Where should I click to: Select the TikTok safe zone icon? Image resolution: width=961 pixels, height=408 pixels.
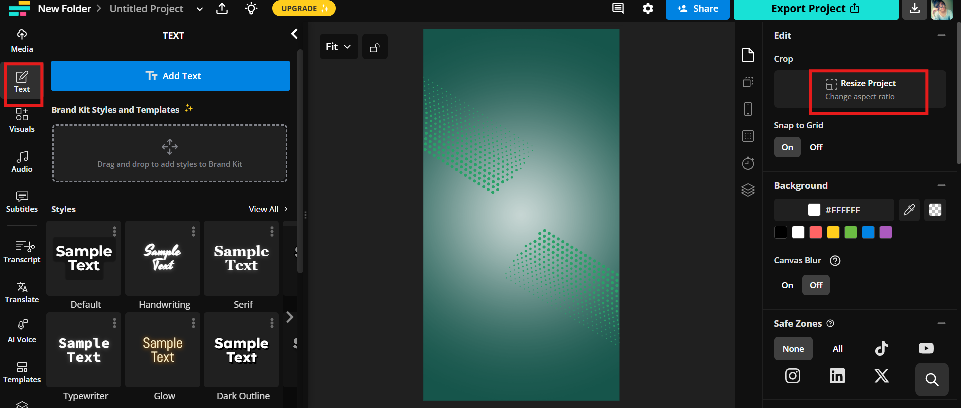pos(881,348)
